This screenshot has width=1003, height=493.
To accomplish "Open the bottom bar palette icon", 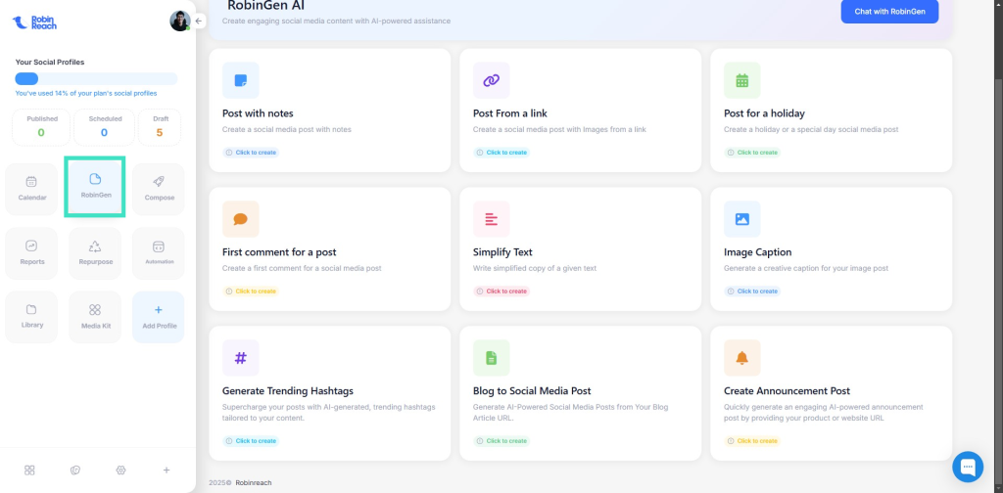I will [x=74, y=470].
